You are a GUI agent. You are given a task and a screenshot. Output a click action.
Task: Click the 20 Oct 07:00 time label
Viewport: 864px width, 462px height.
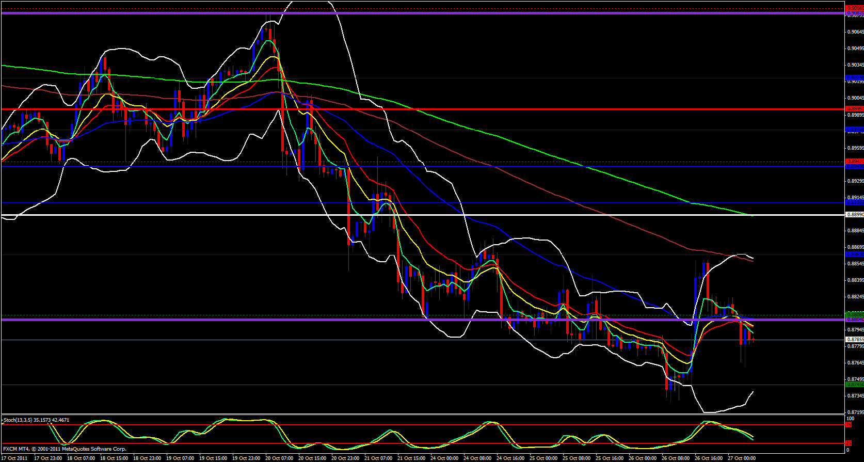(x=279, y=458)
